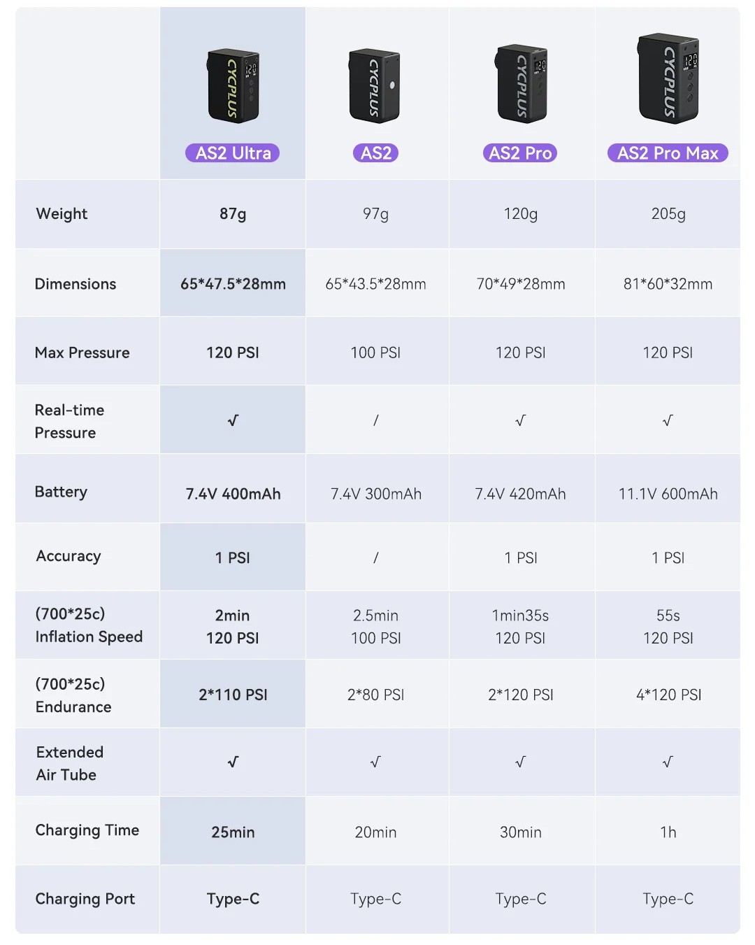The width and height of the screenshot is (755, 945).
Task: Click the purple AS2 Ultra label
Action: [233, 153]
